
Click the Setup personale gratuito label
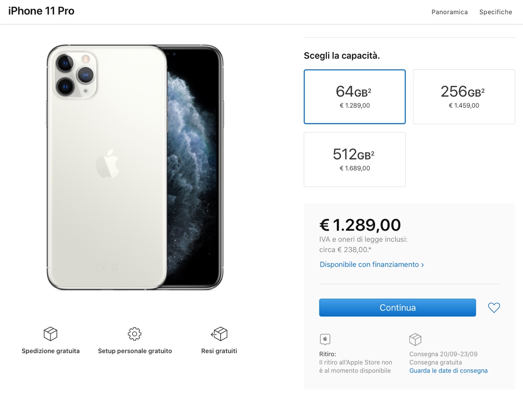(x=135, y=351)
